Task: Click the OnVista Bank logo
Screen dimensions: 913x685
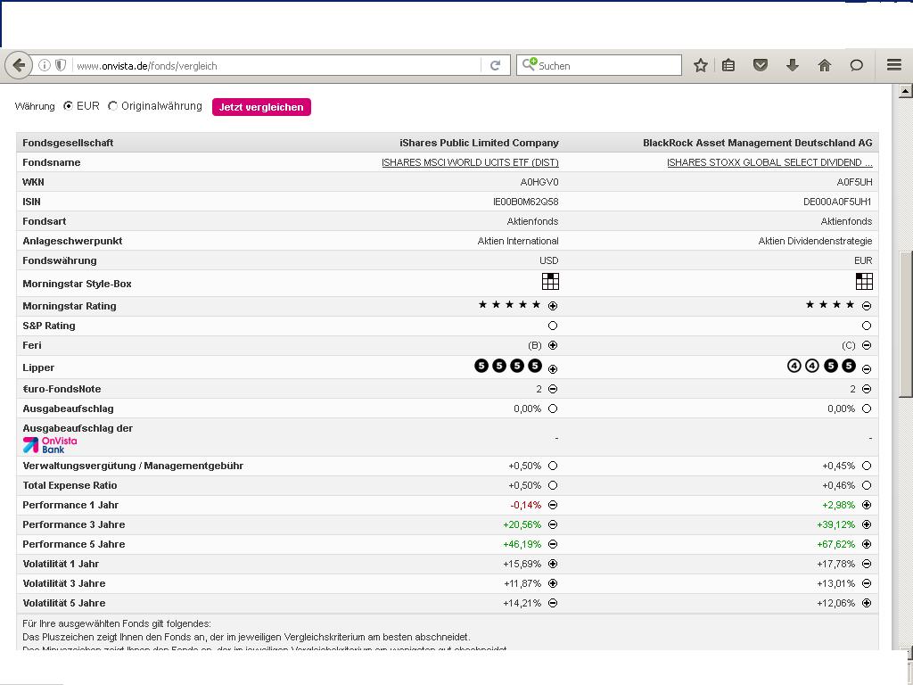Action: [50, 444]
